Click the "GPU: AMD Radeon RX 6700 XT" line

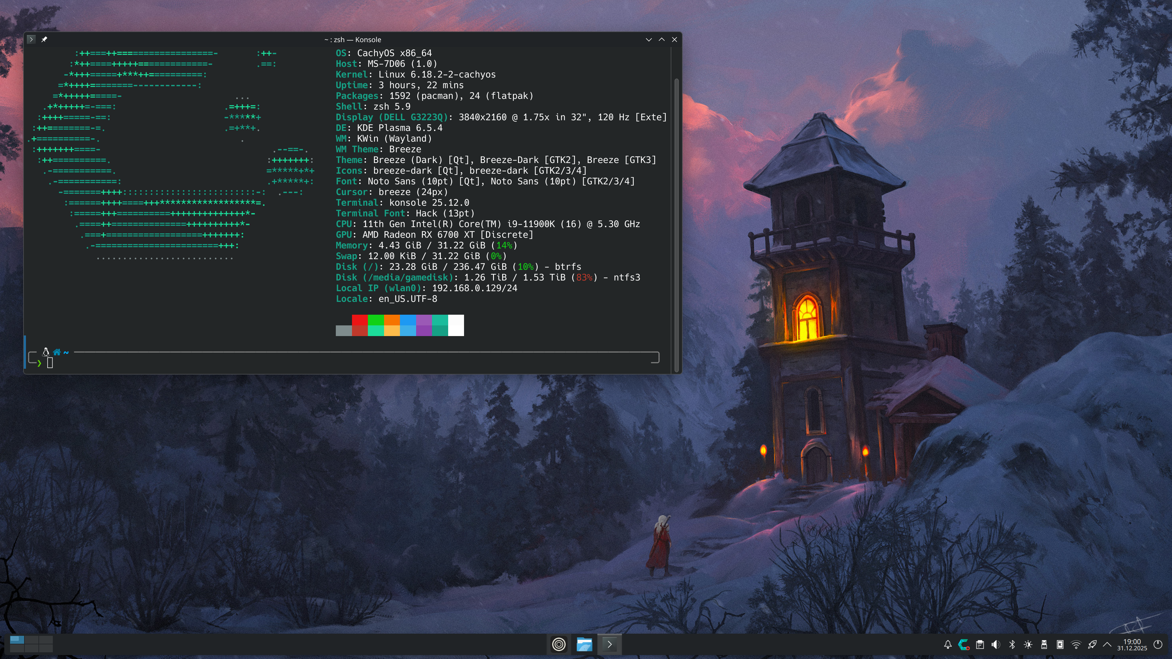point(434,235)
